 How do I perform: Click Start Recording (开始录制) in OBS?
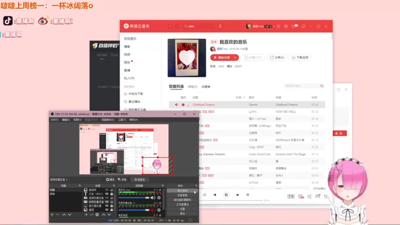[x=182, y=195]
